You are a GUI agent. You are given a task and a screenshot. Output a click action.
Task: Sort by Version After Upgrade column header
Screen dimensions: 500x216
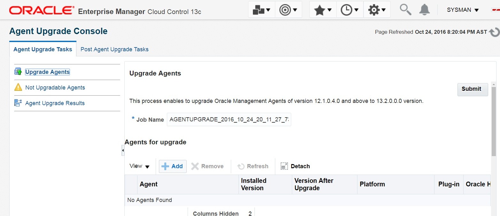click(x=324, y=184)
